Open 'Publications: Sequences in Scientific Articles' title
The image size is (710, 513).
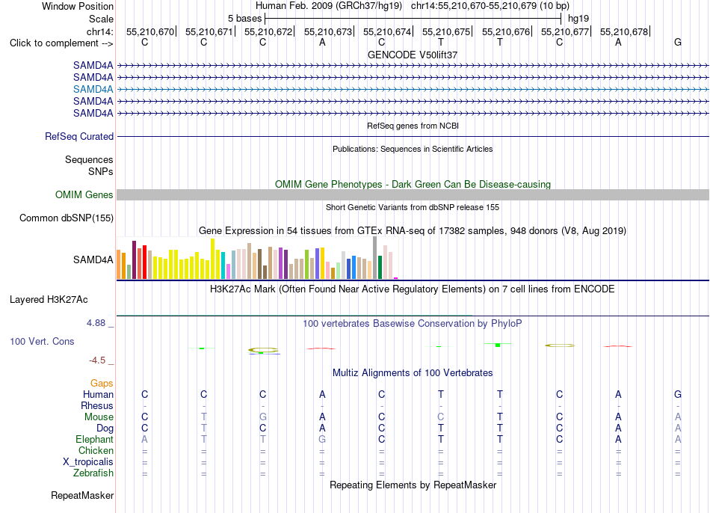413,149
